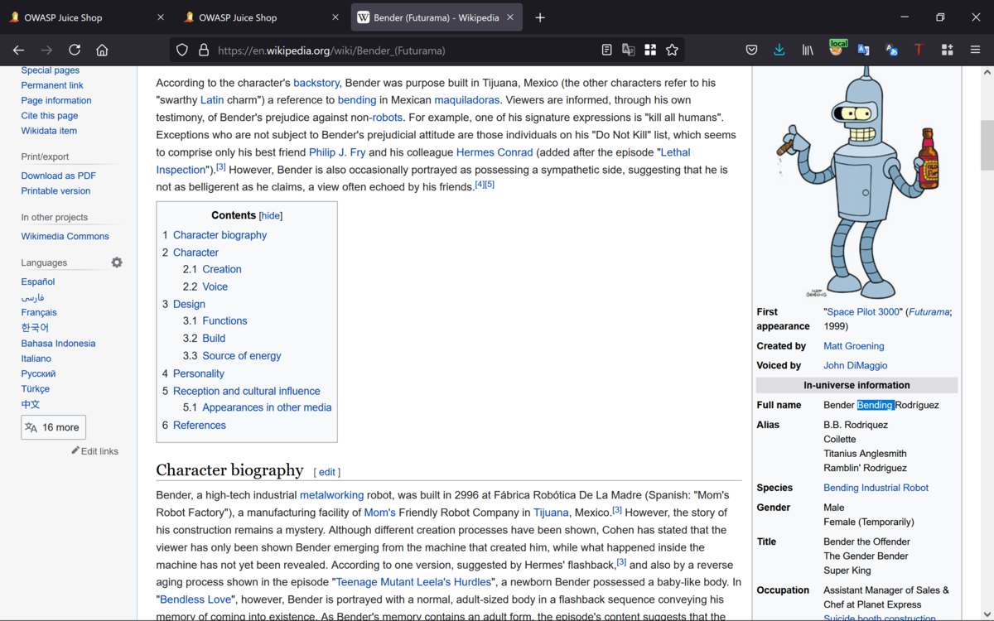Edit the Character biography section
This screenshot has height=621, width=994.
[327, 472]
